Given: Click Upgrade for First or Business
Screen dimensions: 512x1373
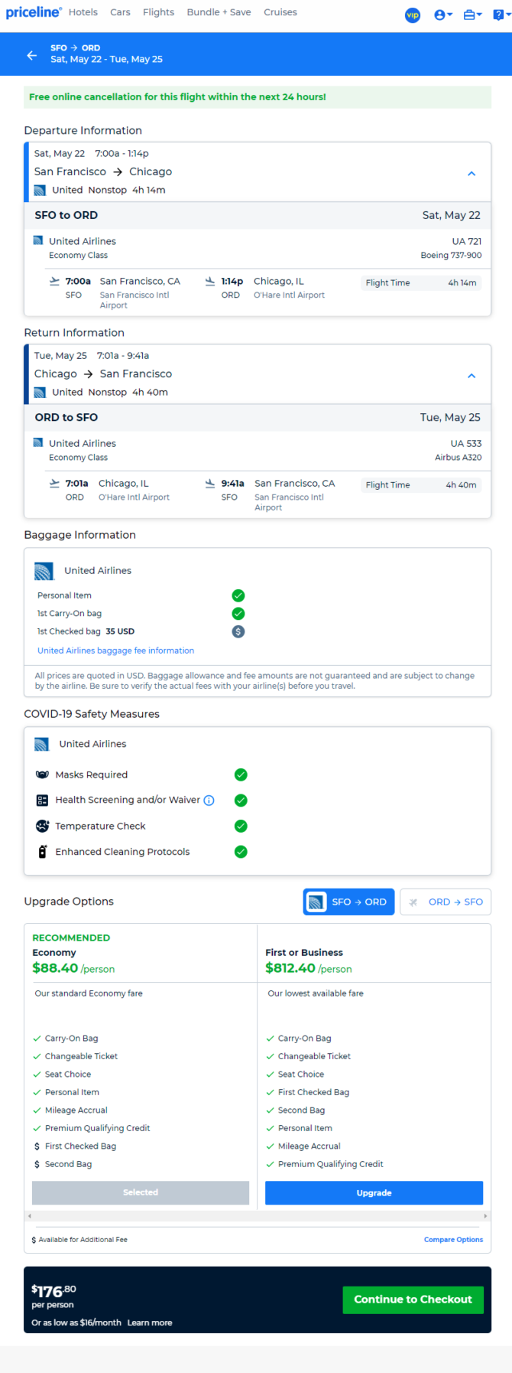Looking at the screenshot, I should pyautogui.click(x=374, y=1192).
